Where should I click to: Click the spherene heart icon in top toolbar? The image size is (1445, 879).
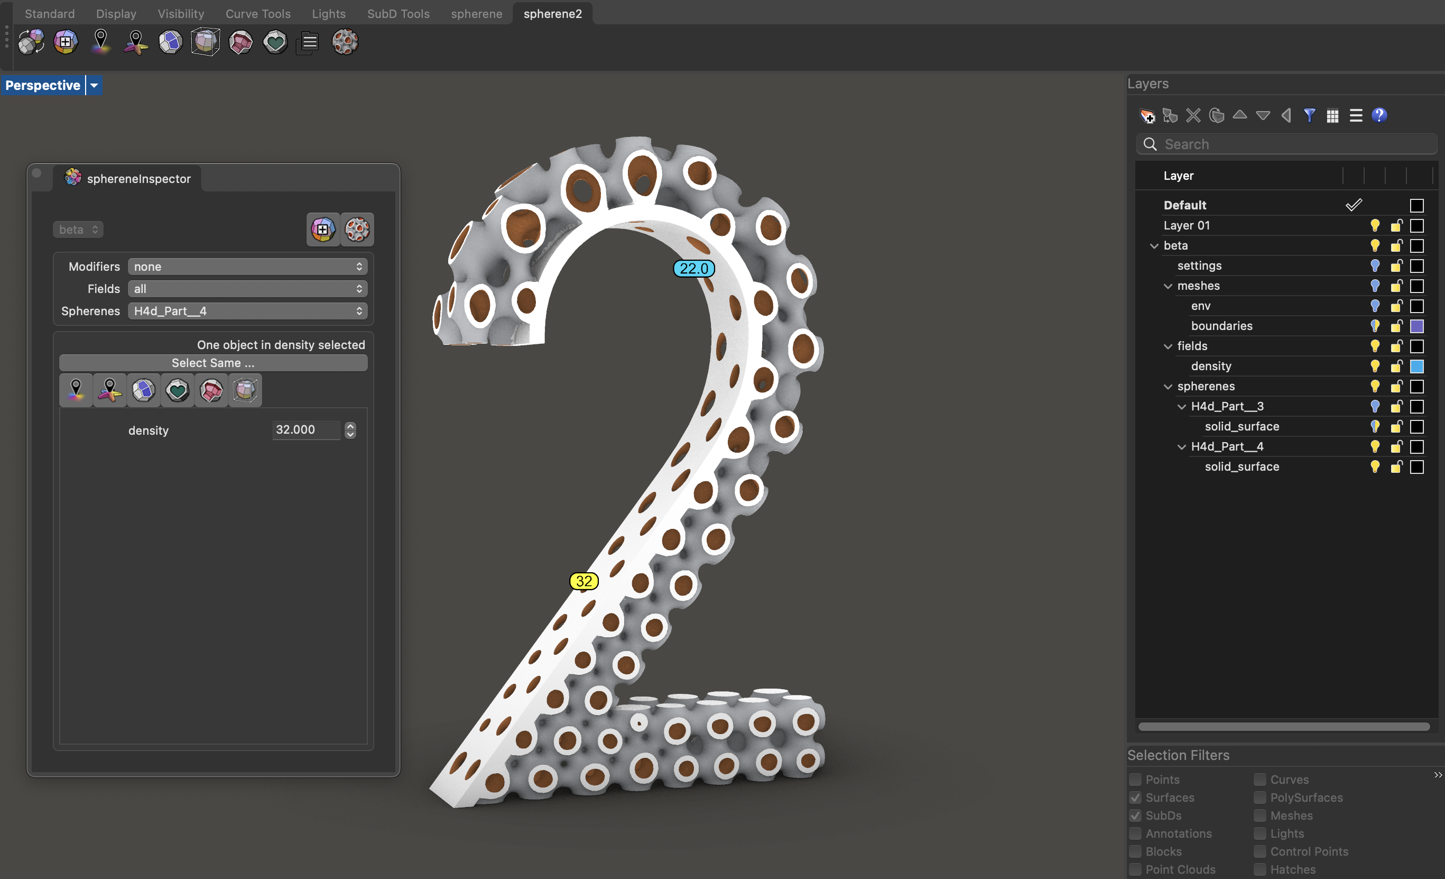(275, 42)
